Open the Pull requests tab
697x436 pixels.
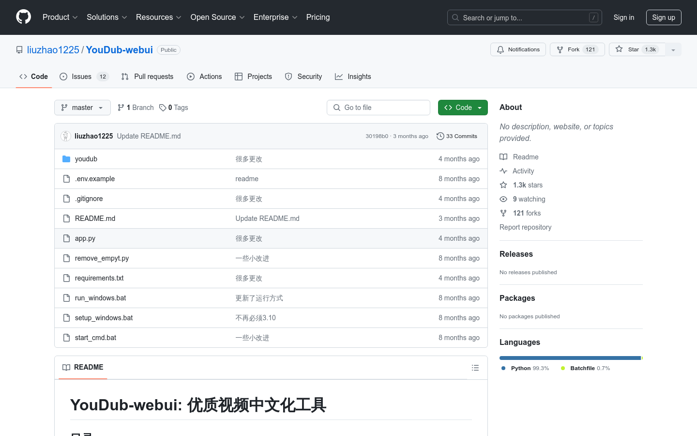click(x=147, y=77)
